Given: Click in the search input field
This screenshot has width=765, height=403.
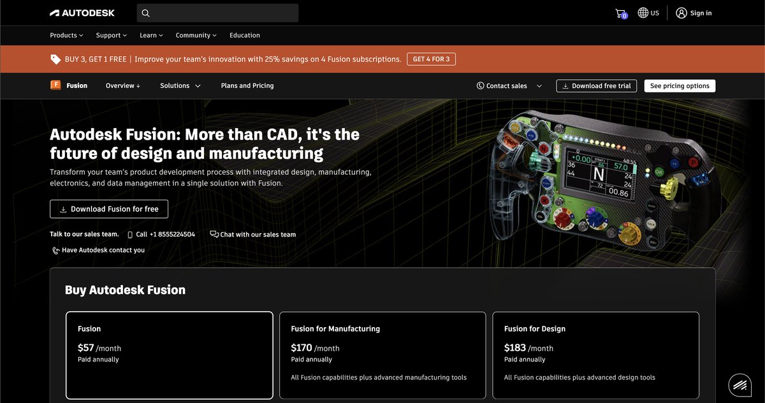Looking at the screenshot, I should coord(217,13).
